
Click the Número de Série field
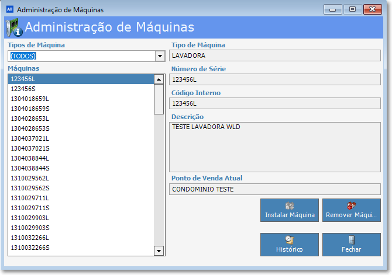coord(275,79)
